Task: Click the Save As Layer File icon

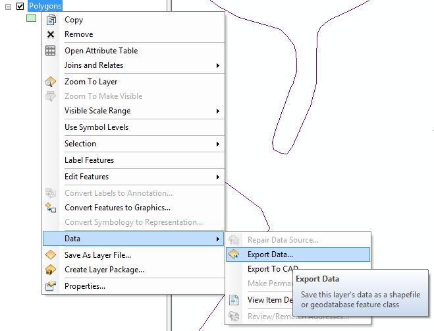Action: click(51, 255)
